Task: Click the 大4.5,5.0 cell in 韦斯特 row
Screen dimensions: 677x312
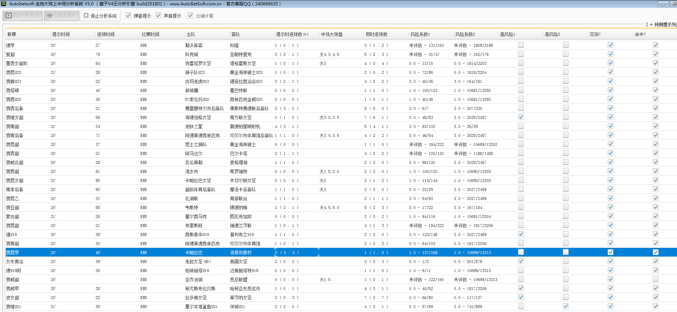Action: coord(329,208)
